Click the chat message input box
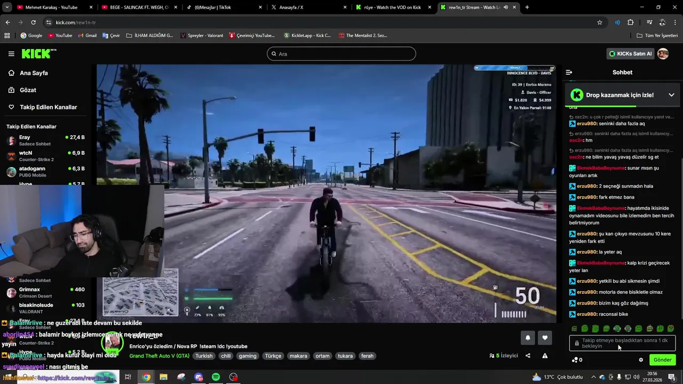683x384 pixels. coord(622,343)
